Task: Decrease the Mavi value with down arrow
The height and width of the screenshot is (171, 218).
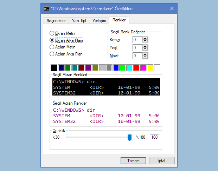Action: (145, 57)
